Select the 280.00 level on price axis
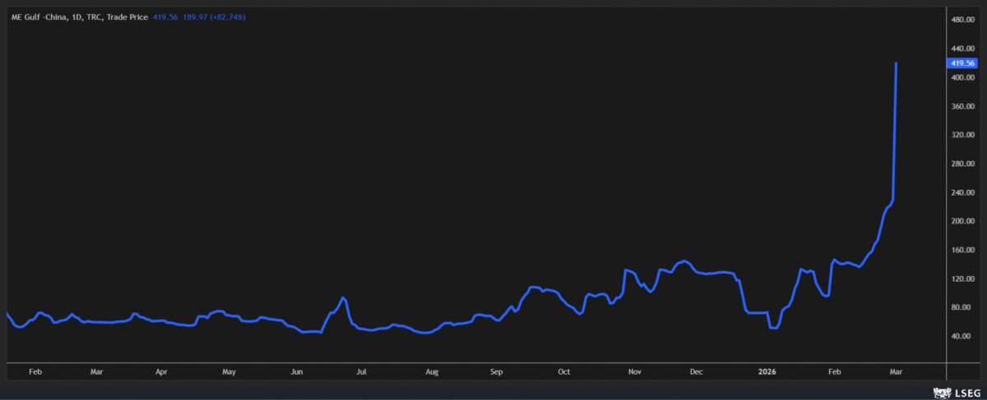The width and height of the screenshot is (987, 400). pyautogui.click(x=962, y=163)
